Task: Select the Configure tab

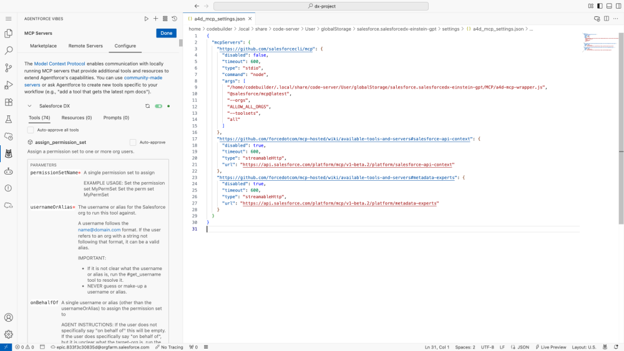Action: pos(125,46)
